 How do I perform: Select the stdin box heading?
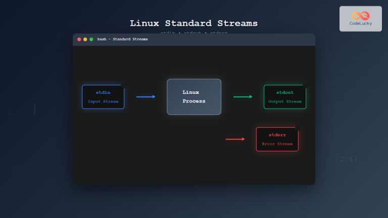(x=103, y=92)
